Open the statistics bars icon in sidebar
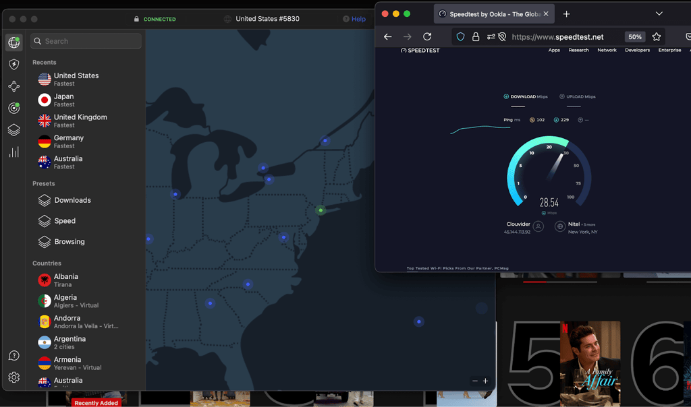Viewport: 691px width, 407px height. click(x=14, y=152)
